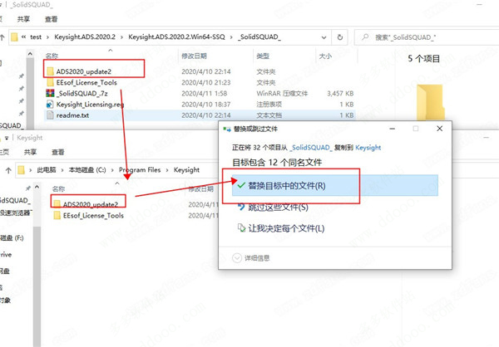
Task: Click the up-arrow navigation in Keysight window
Action: point(8,170)
